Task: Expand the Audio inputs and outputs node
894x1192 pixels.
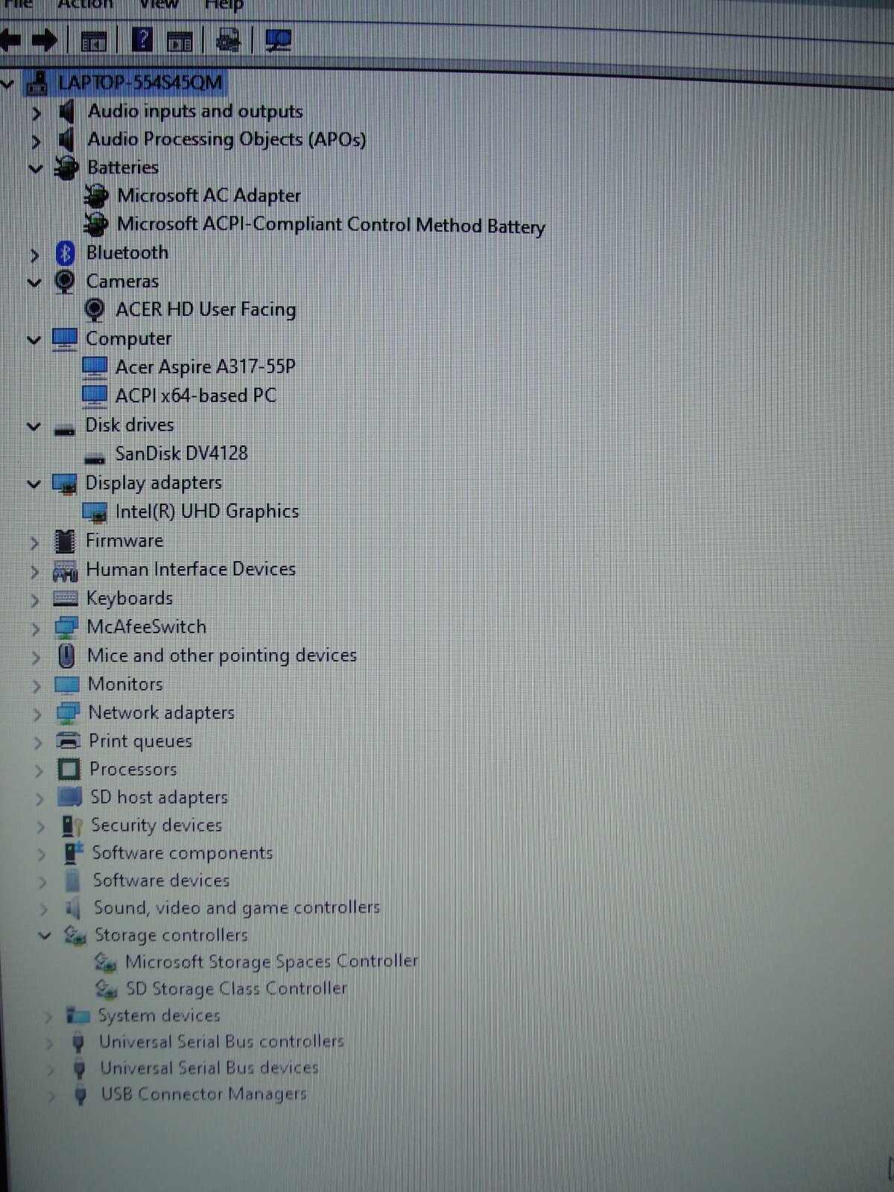Action: 36,112
